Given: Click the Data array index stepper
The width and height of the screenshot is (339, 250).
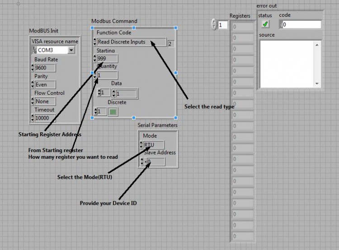Looking at the screenshot, I should pyautogui.click(x=99, y=93).
